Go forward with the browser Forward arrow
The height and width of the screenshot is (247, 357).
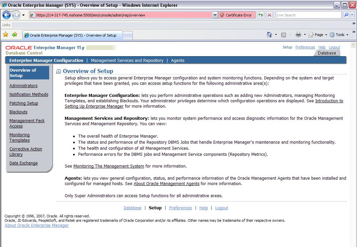(16, 15)
